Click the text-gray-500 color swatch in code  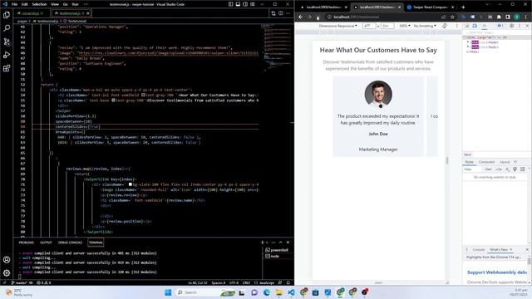click(113, 100)
